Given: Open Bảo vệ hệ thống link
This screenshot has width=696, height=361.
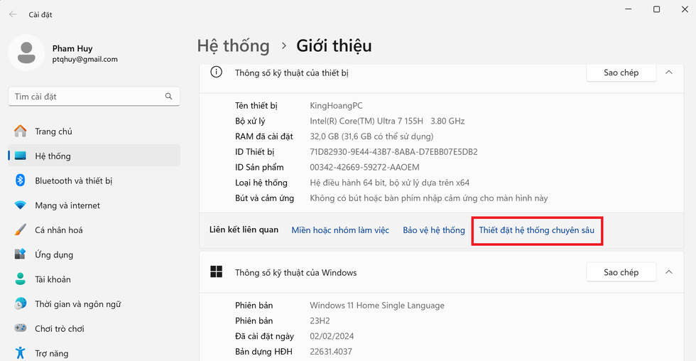Looking at the screenshot, I should pos(433,230).
